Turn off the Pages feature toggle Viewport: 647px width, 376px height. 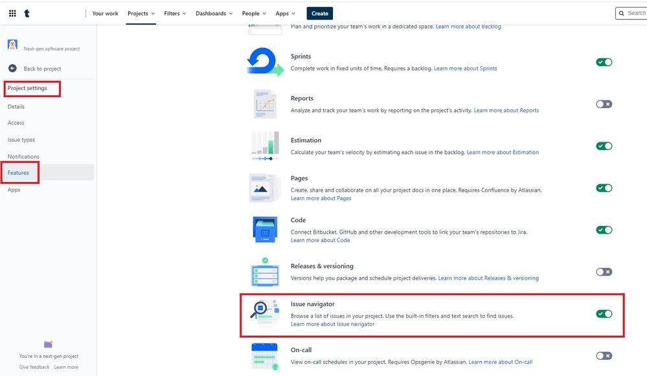pyautogui.click(x=604, y=188)
